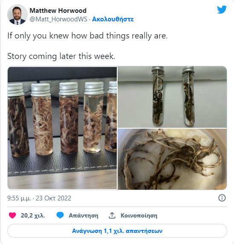The image size is (234, 244).
Task: Click the Απάντηση reply label
Action: [84, 215]
